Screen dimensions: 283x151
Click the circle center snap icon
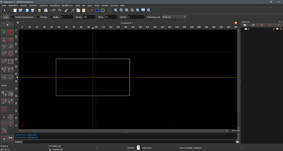11,53
